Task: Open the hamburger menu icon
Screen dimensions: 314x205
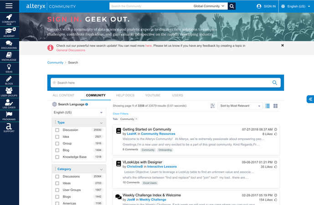Action: coord(9,6)
